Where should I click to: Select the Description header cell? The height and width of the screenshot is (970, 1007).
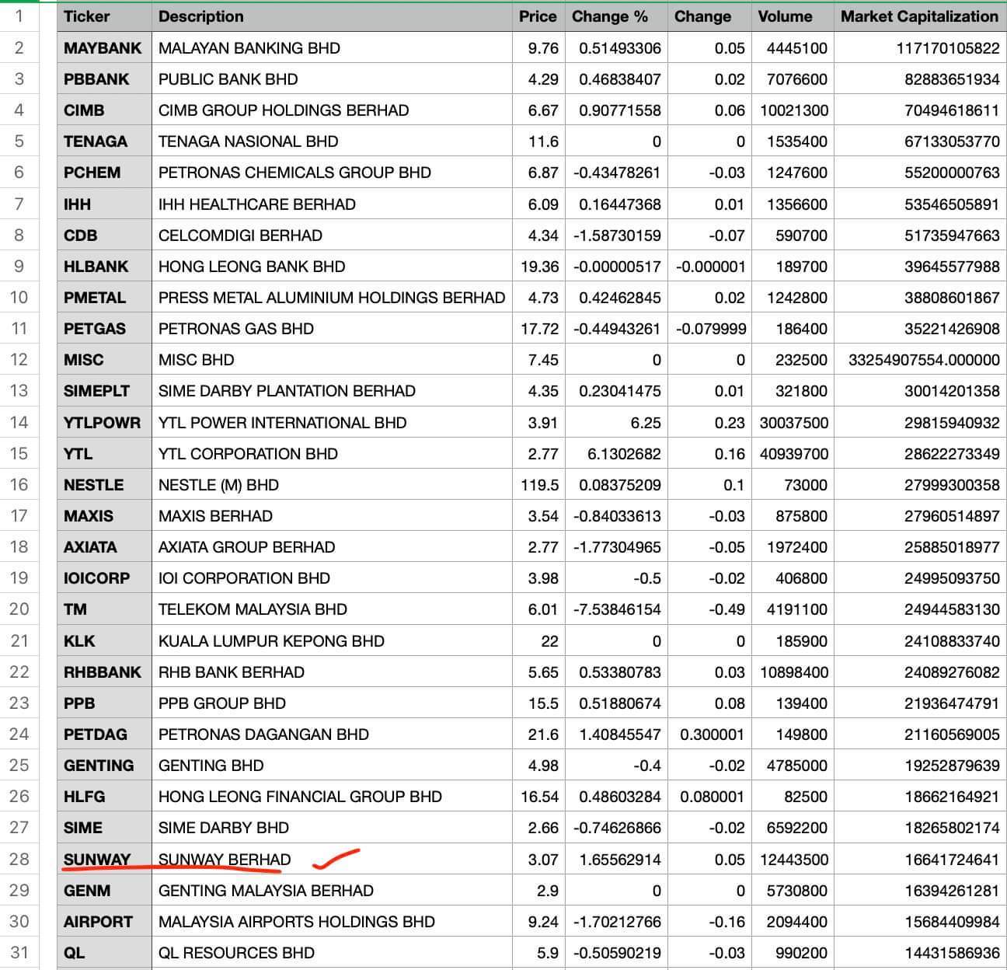(332, 16)
